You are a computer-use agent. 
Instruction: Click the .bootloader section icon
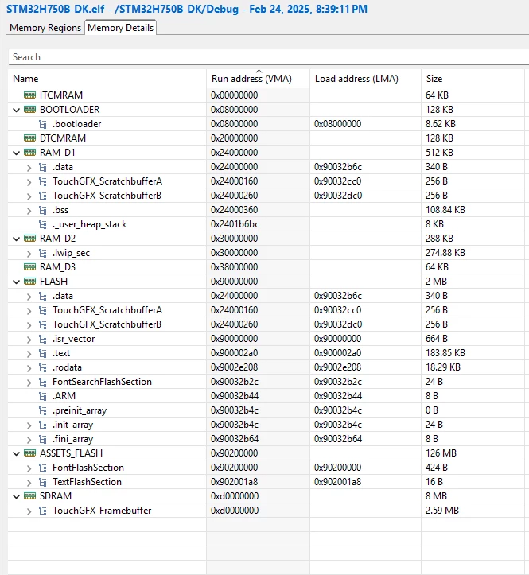pyautogui.click(x=42, y=124)
